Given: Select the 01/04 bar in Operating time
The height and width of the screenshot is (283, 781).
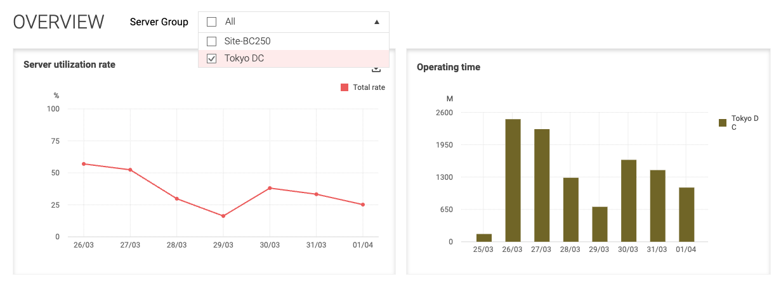Looking at the screenshot, I should [x=686, y=215].
